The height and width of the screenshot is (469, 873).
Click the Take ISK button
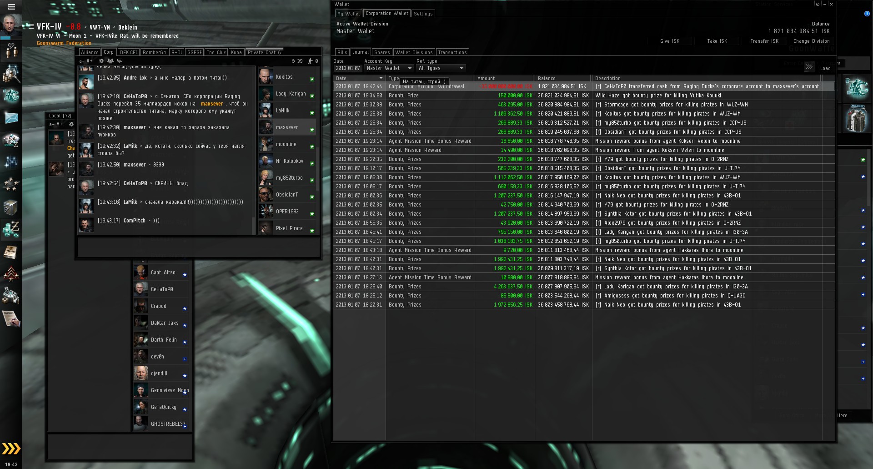717,41
